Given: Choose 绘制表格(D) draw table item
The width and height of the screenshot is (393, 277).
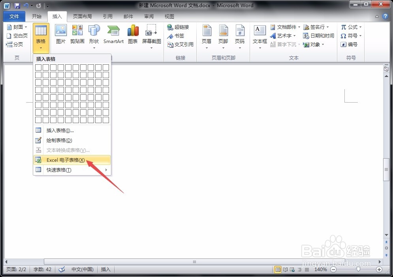Looking at the screenshot, I should click(72, 140).
